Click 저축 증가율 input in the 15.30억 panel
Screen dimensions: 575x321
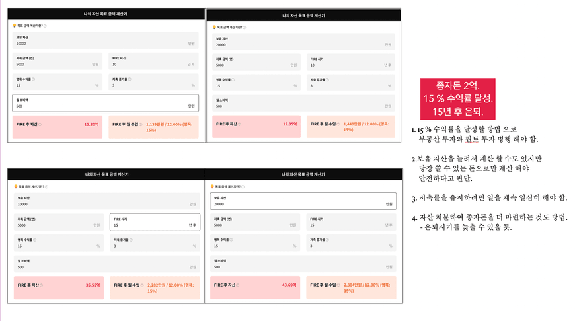click(153, 82)
